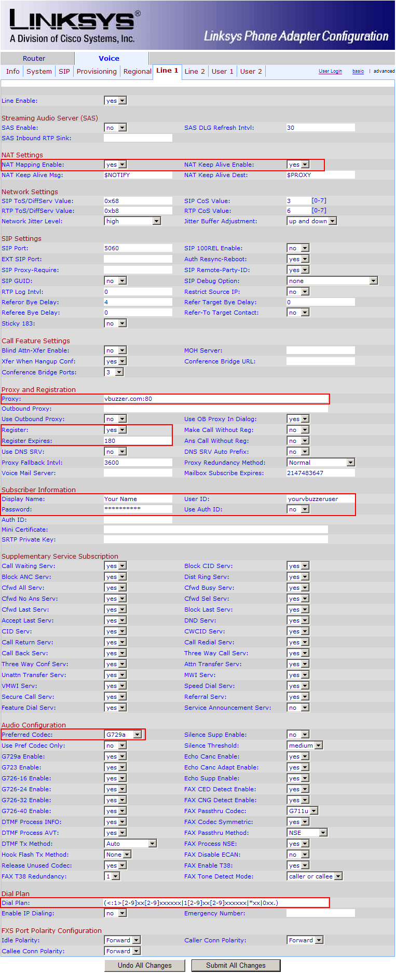Click the Display Name field
Screen dimensions: 396x974
(138, 499)
